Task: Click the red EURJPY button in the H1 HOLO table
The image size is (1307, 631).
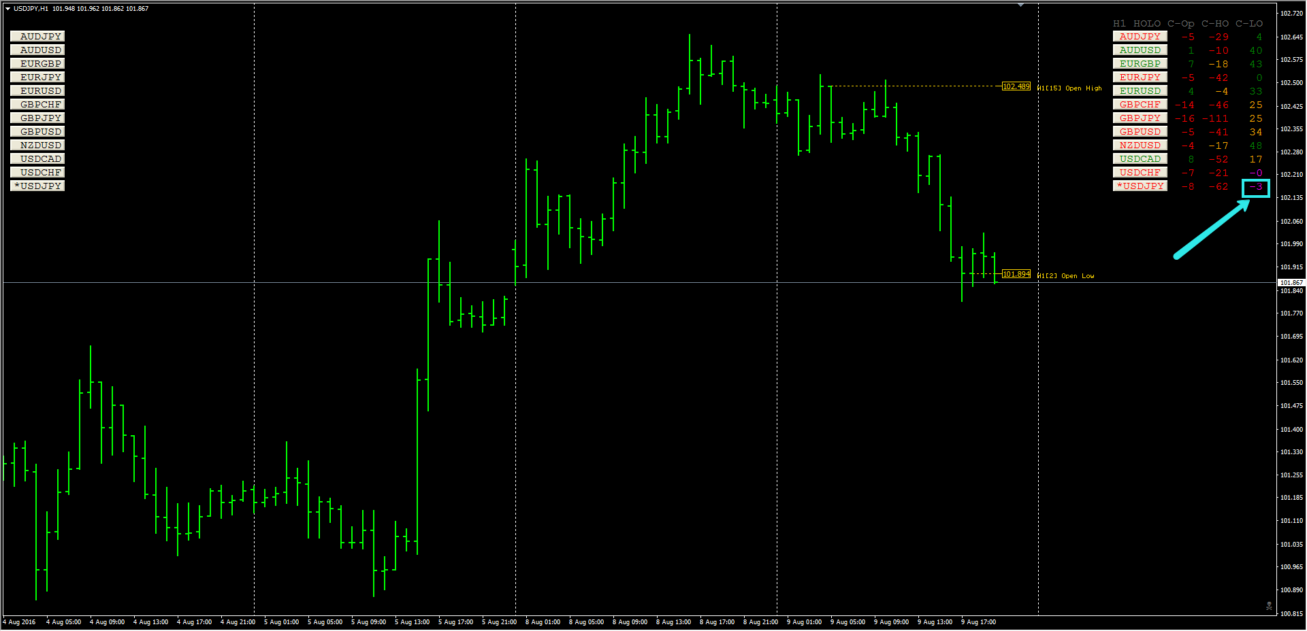Action: coord(1140,77)
